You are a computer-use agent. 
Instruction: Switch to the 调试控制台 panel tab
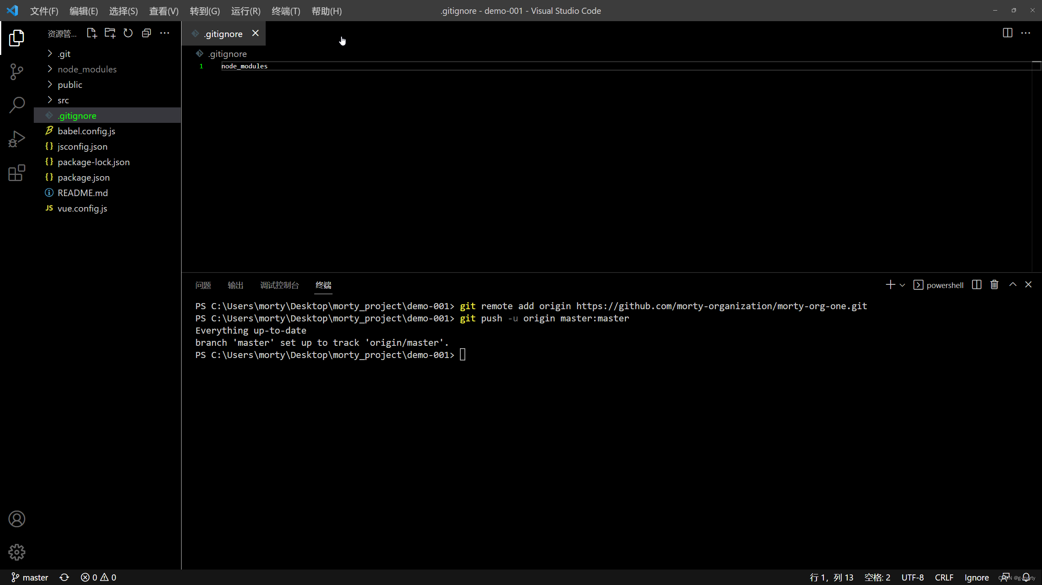pyautogui.click(x=280, y=285)
